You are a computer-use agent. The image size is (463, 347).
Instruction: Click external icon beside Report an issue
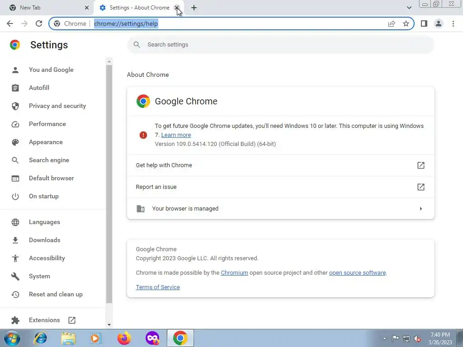tap(421, 187)
